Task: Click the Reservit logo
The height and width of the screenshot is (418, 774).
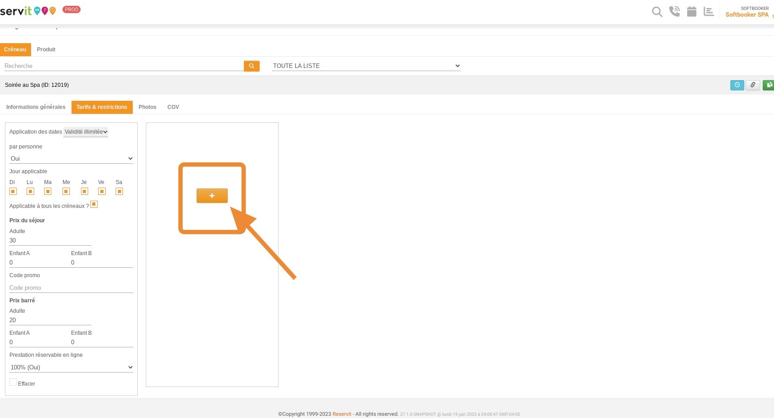Action: pos(28,10)
